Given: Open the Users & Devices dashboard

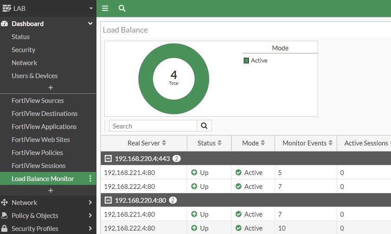Looking at the screenshot, I should [35, 76].
